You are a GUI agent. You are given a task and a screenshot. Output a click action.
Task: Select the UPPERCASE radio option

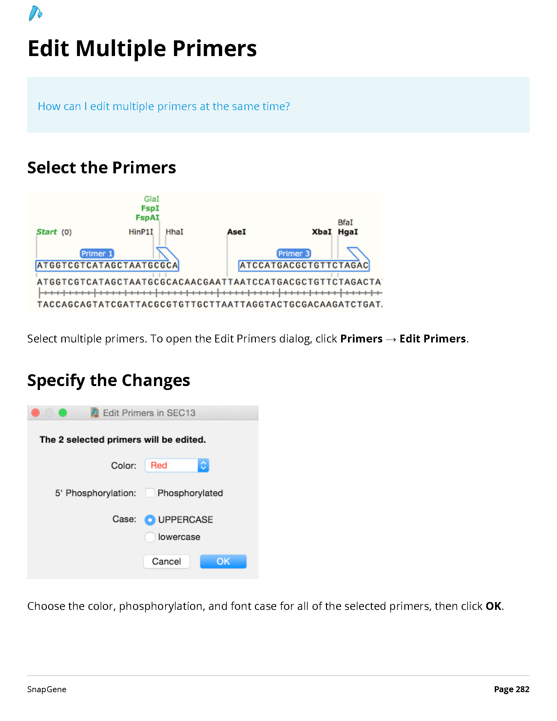(x=150, y=520)
